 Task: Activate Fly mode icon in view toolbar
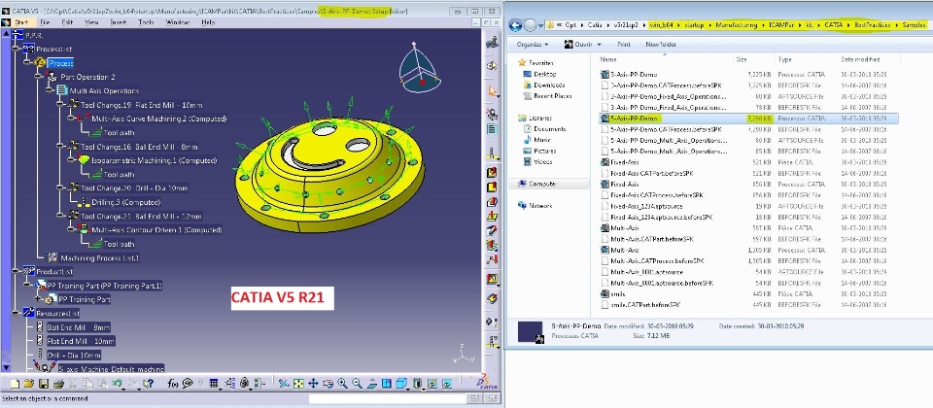click(x=282, y=384)
